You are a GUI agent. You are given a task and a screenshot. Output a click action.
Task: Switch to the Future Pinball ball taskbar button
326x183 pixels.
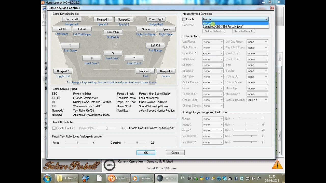pyautogui.click(x=167, y=178)
